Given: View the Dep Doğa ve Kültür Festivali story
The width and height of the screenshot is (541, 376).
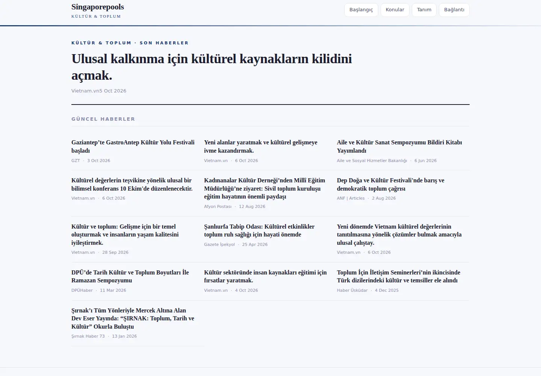Looking at the screenshot, I should 391,184.
